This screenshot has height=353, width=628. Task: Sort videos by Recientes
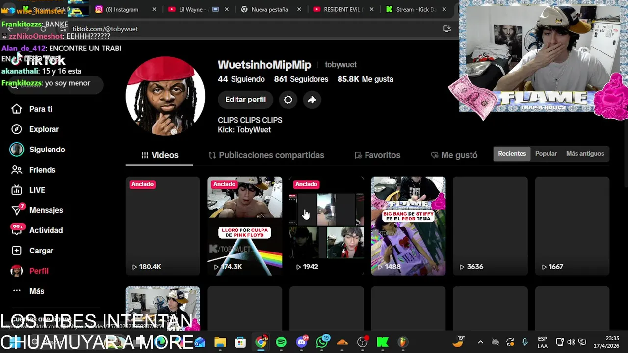(512, 153)
